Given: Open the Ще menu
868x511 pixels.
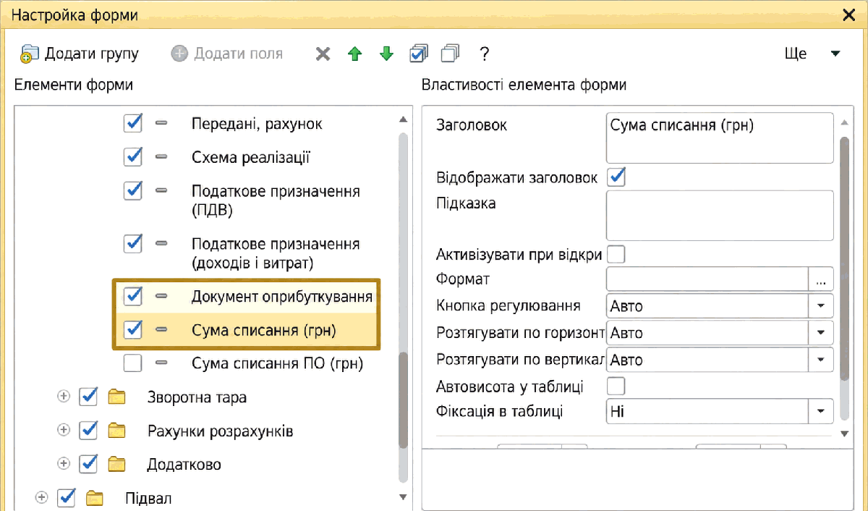Looking at the screenshot, I should 813,54.
